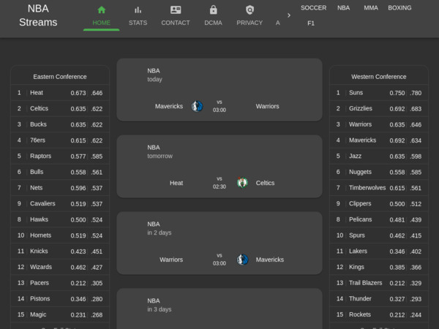The width and height of the screenshot is (439, 329).
Task: Expand the navigation tabs with the right chevron
Action: click(289, 15)
